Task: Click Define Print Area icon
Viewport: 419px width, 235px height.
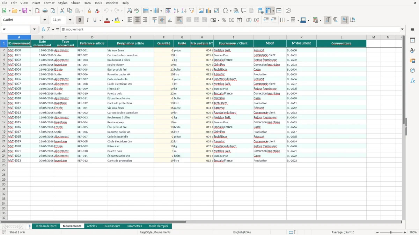Action: 261,11
